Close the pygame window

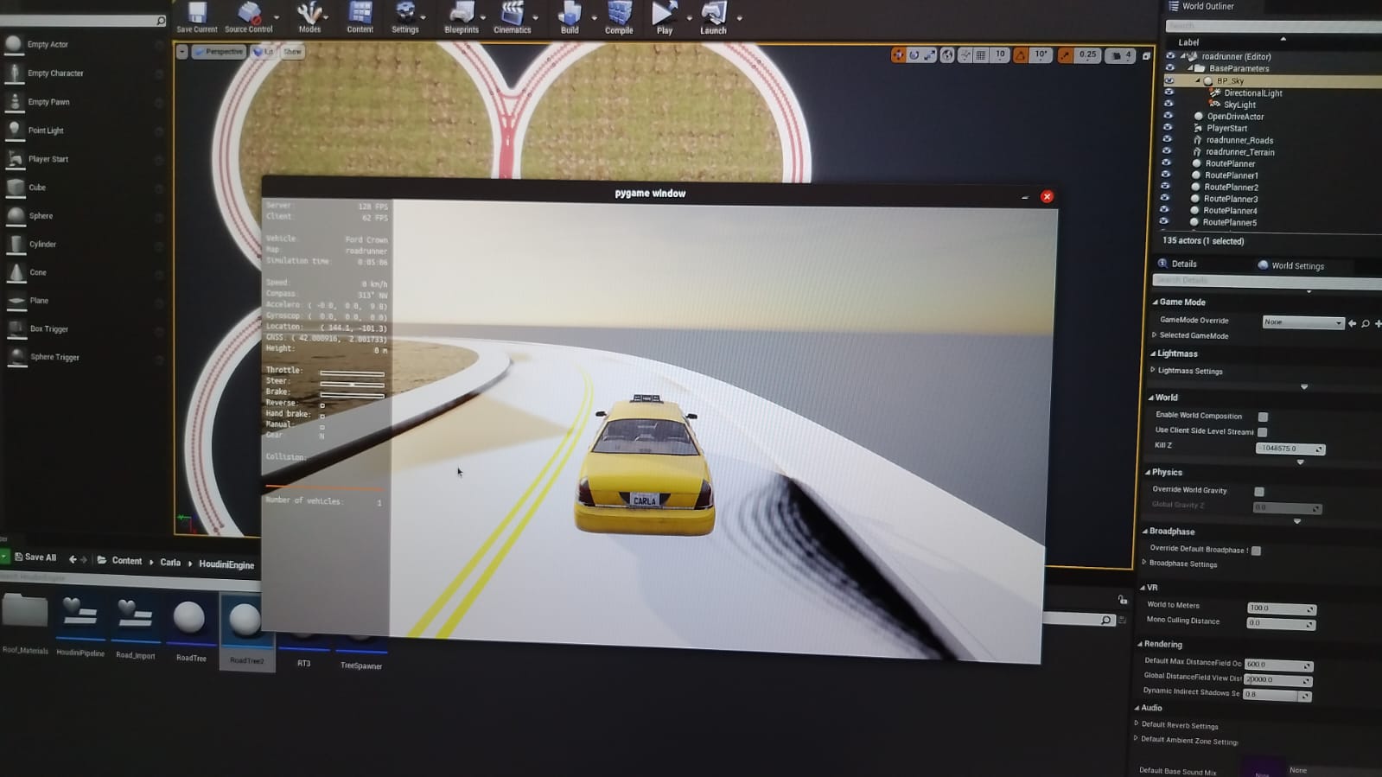pos(1047,196)
